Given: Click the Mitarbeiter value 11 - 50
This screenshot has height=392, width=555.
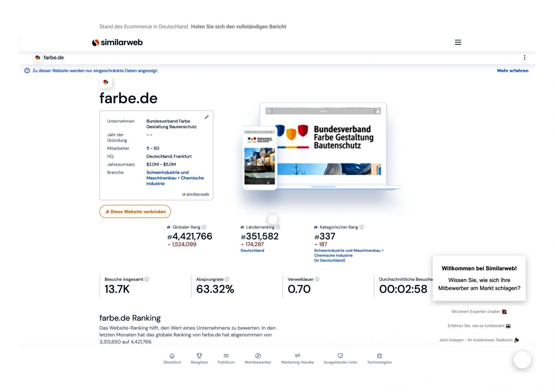Looking at the screenshot, I should click(x=153, y=148).
